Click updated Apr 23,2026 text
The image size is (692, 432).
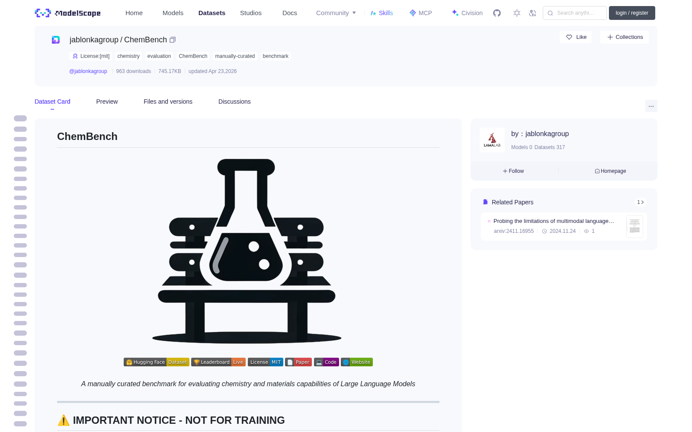point(213,71)
